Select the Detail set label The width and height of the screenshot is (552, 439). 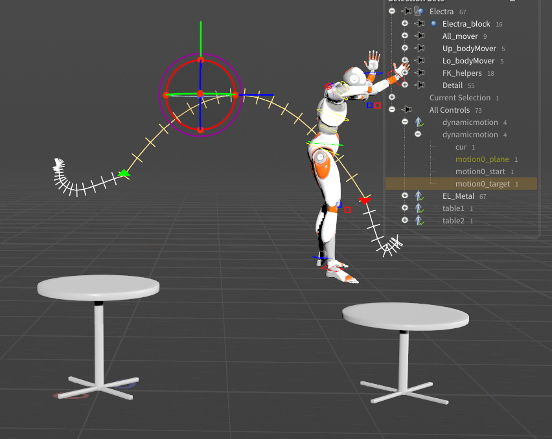pos(452,85)
